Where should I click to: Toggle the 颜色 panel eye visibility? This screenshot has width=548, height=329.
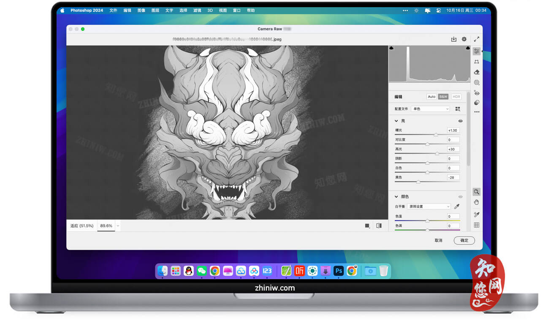click(x=460, y=197)
